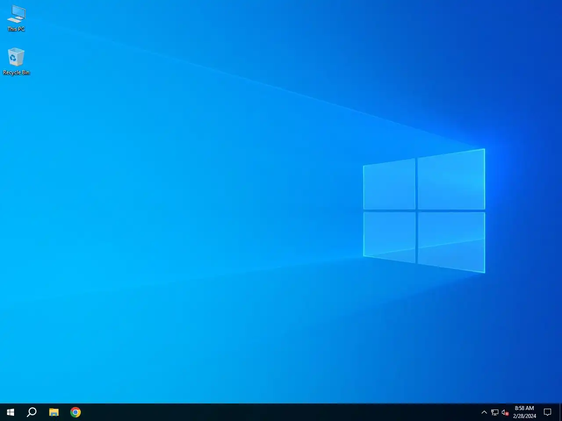Open the muted volume tray icon

[x=505, y=412]
